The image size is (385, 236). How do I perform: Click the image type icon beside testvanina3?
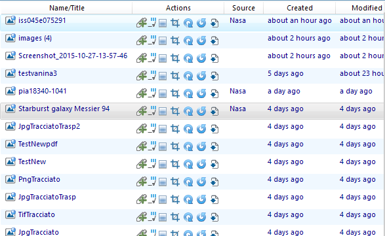10,73
